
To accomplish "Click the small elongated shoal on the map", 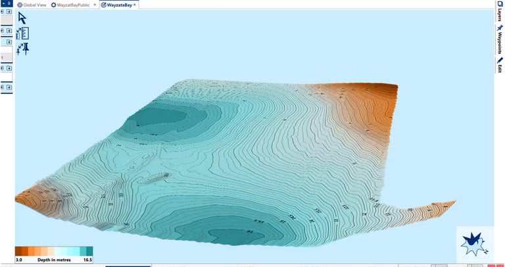I will 155,178.
